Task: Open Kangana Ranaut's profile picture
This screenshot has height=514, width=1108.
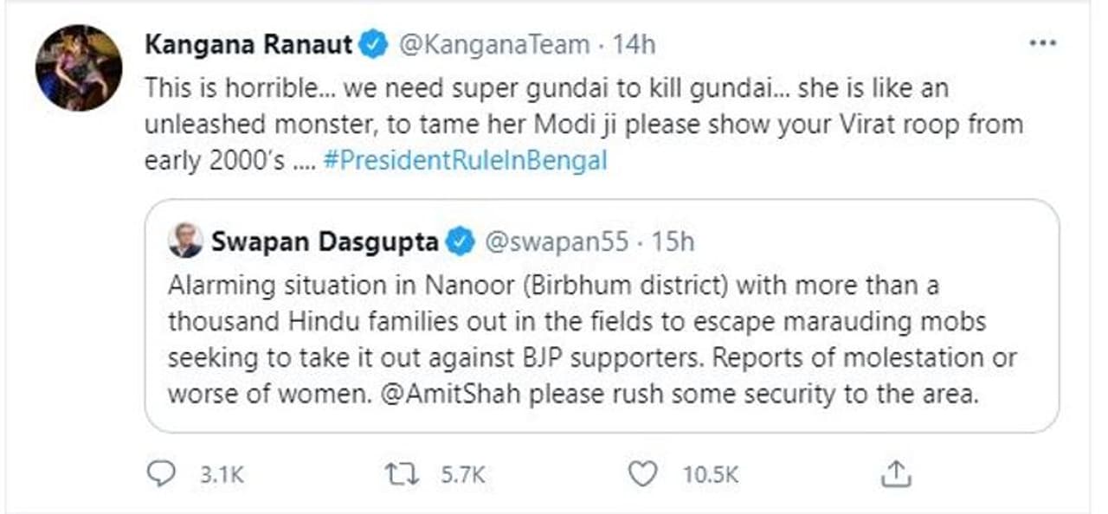Action: tap(79, 67)
